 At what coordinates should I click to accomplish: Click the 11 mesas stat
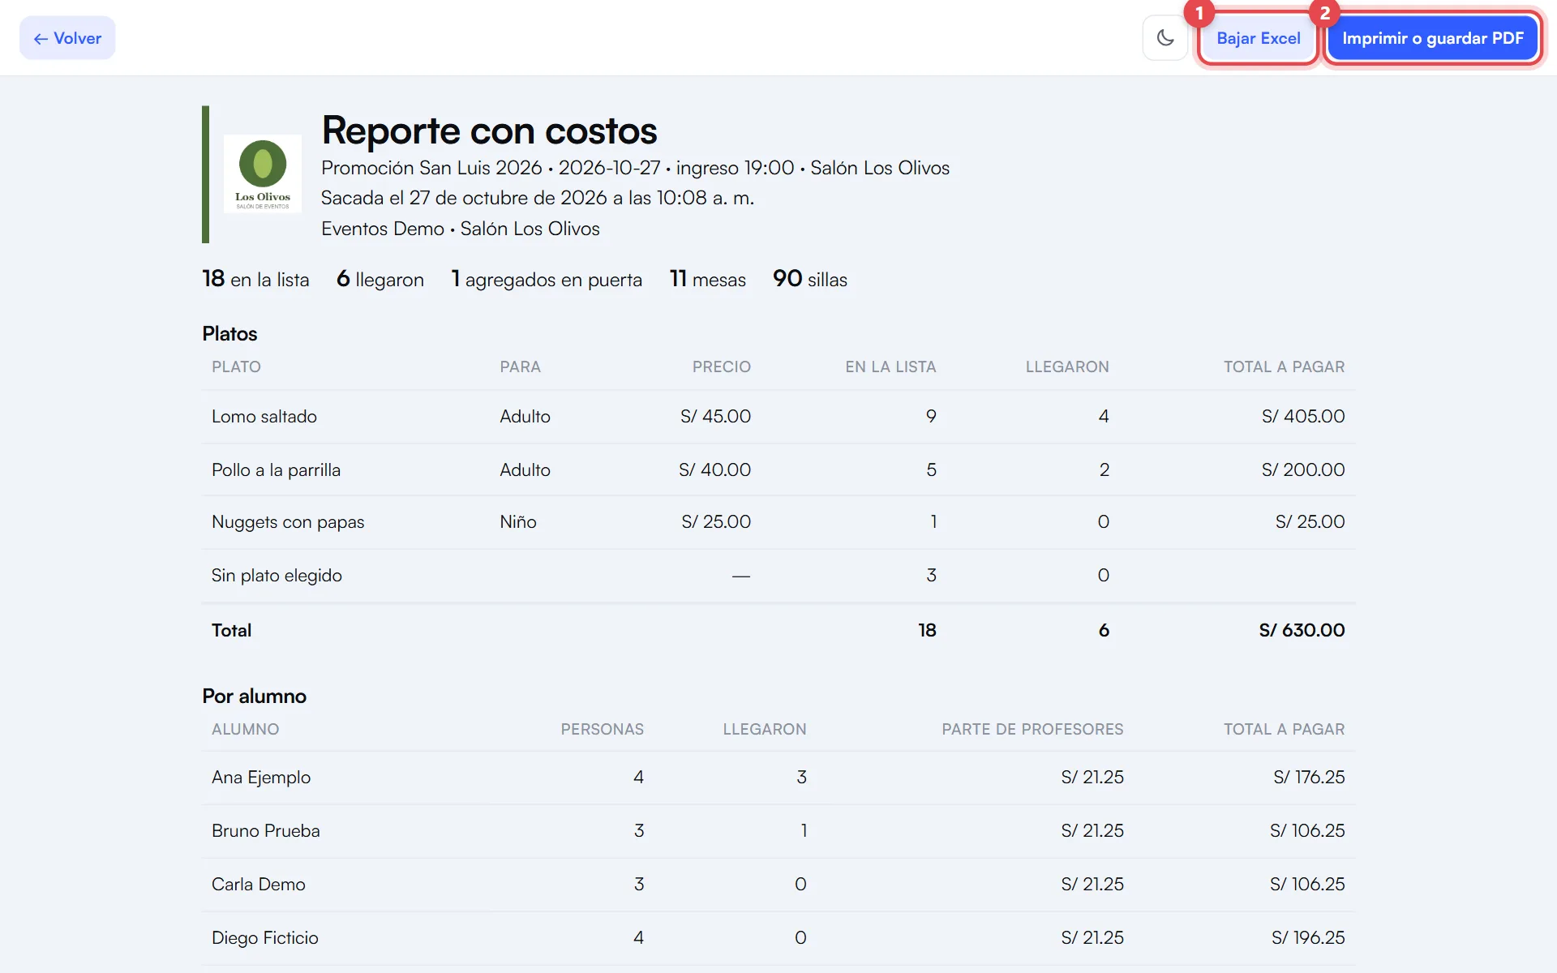click(x=708, y=279)
